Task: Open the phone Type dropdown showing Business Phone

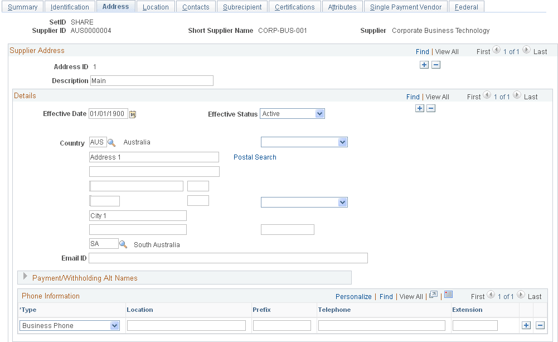Action: tap(114, 325)
